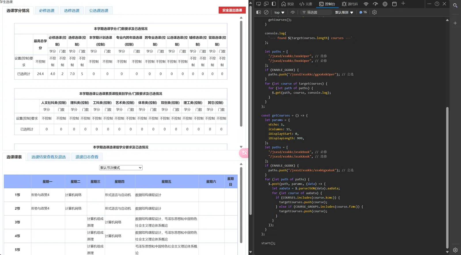The width and height of the screenshot is (461, 255).
Task: Open console settings gear icon
Action: pos(374,12)
